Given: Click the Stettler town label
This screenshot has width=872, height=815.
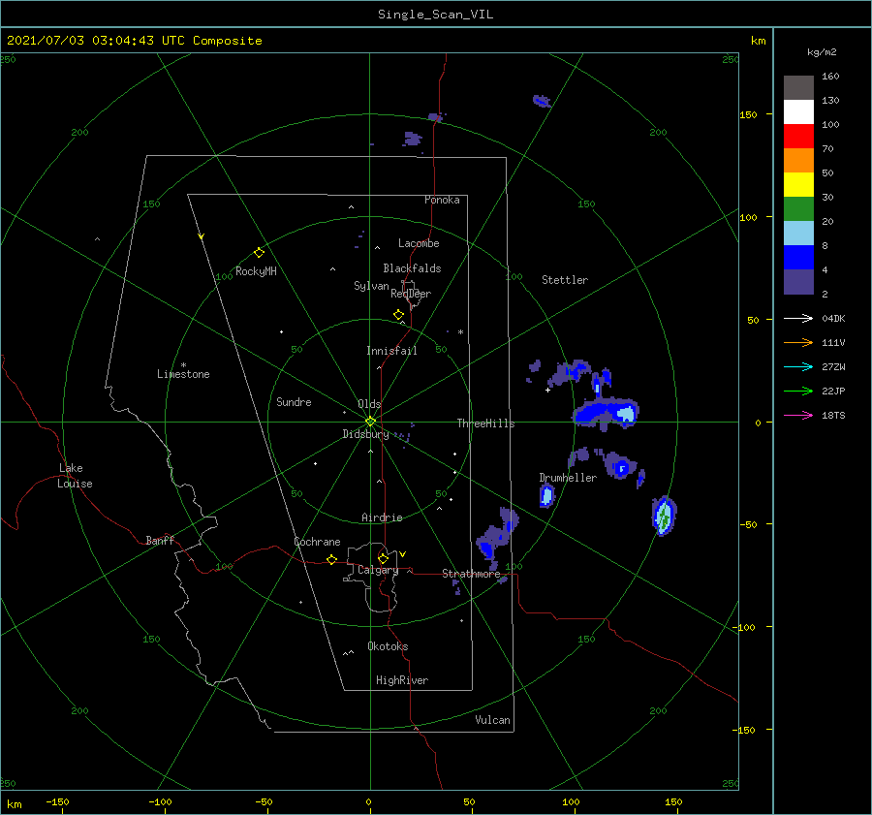Looking at the screenshot, I should coord(565,280).
